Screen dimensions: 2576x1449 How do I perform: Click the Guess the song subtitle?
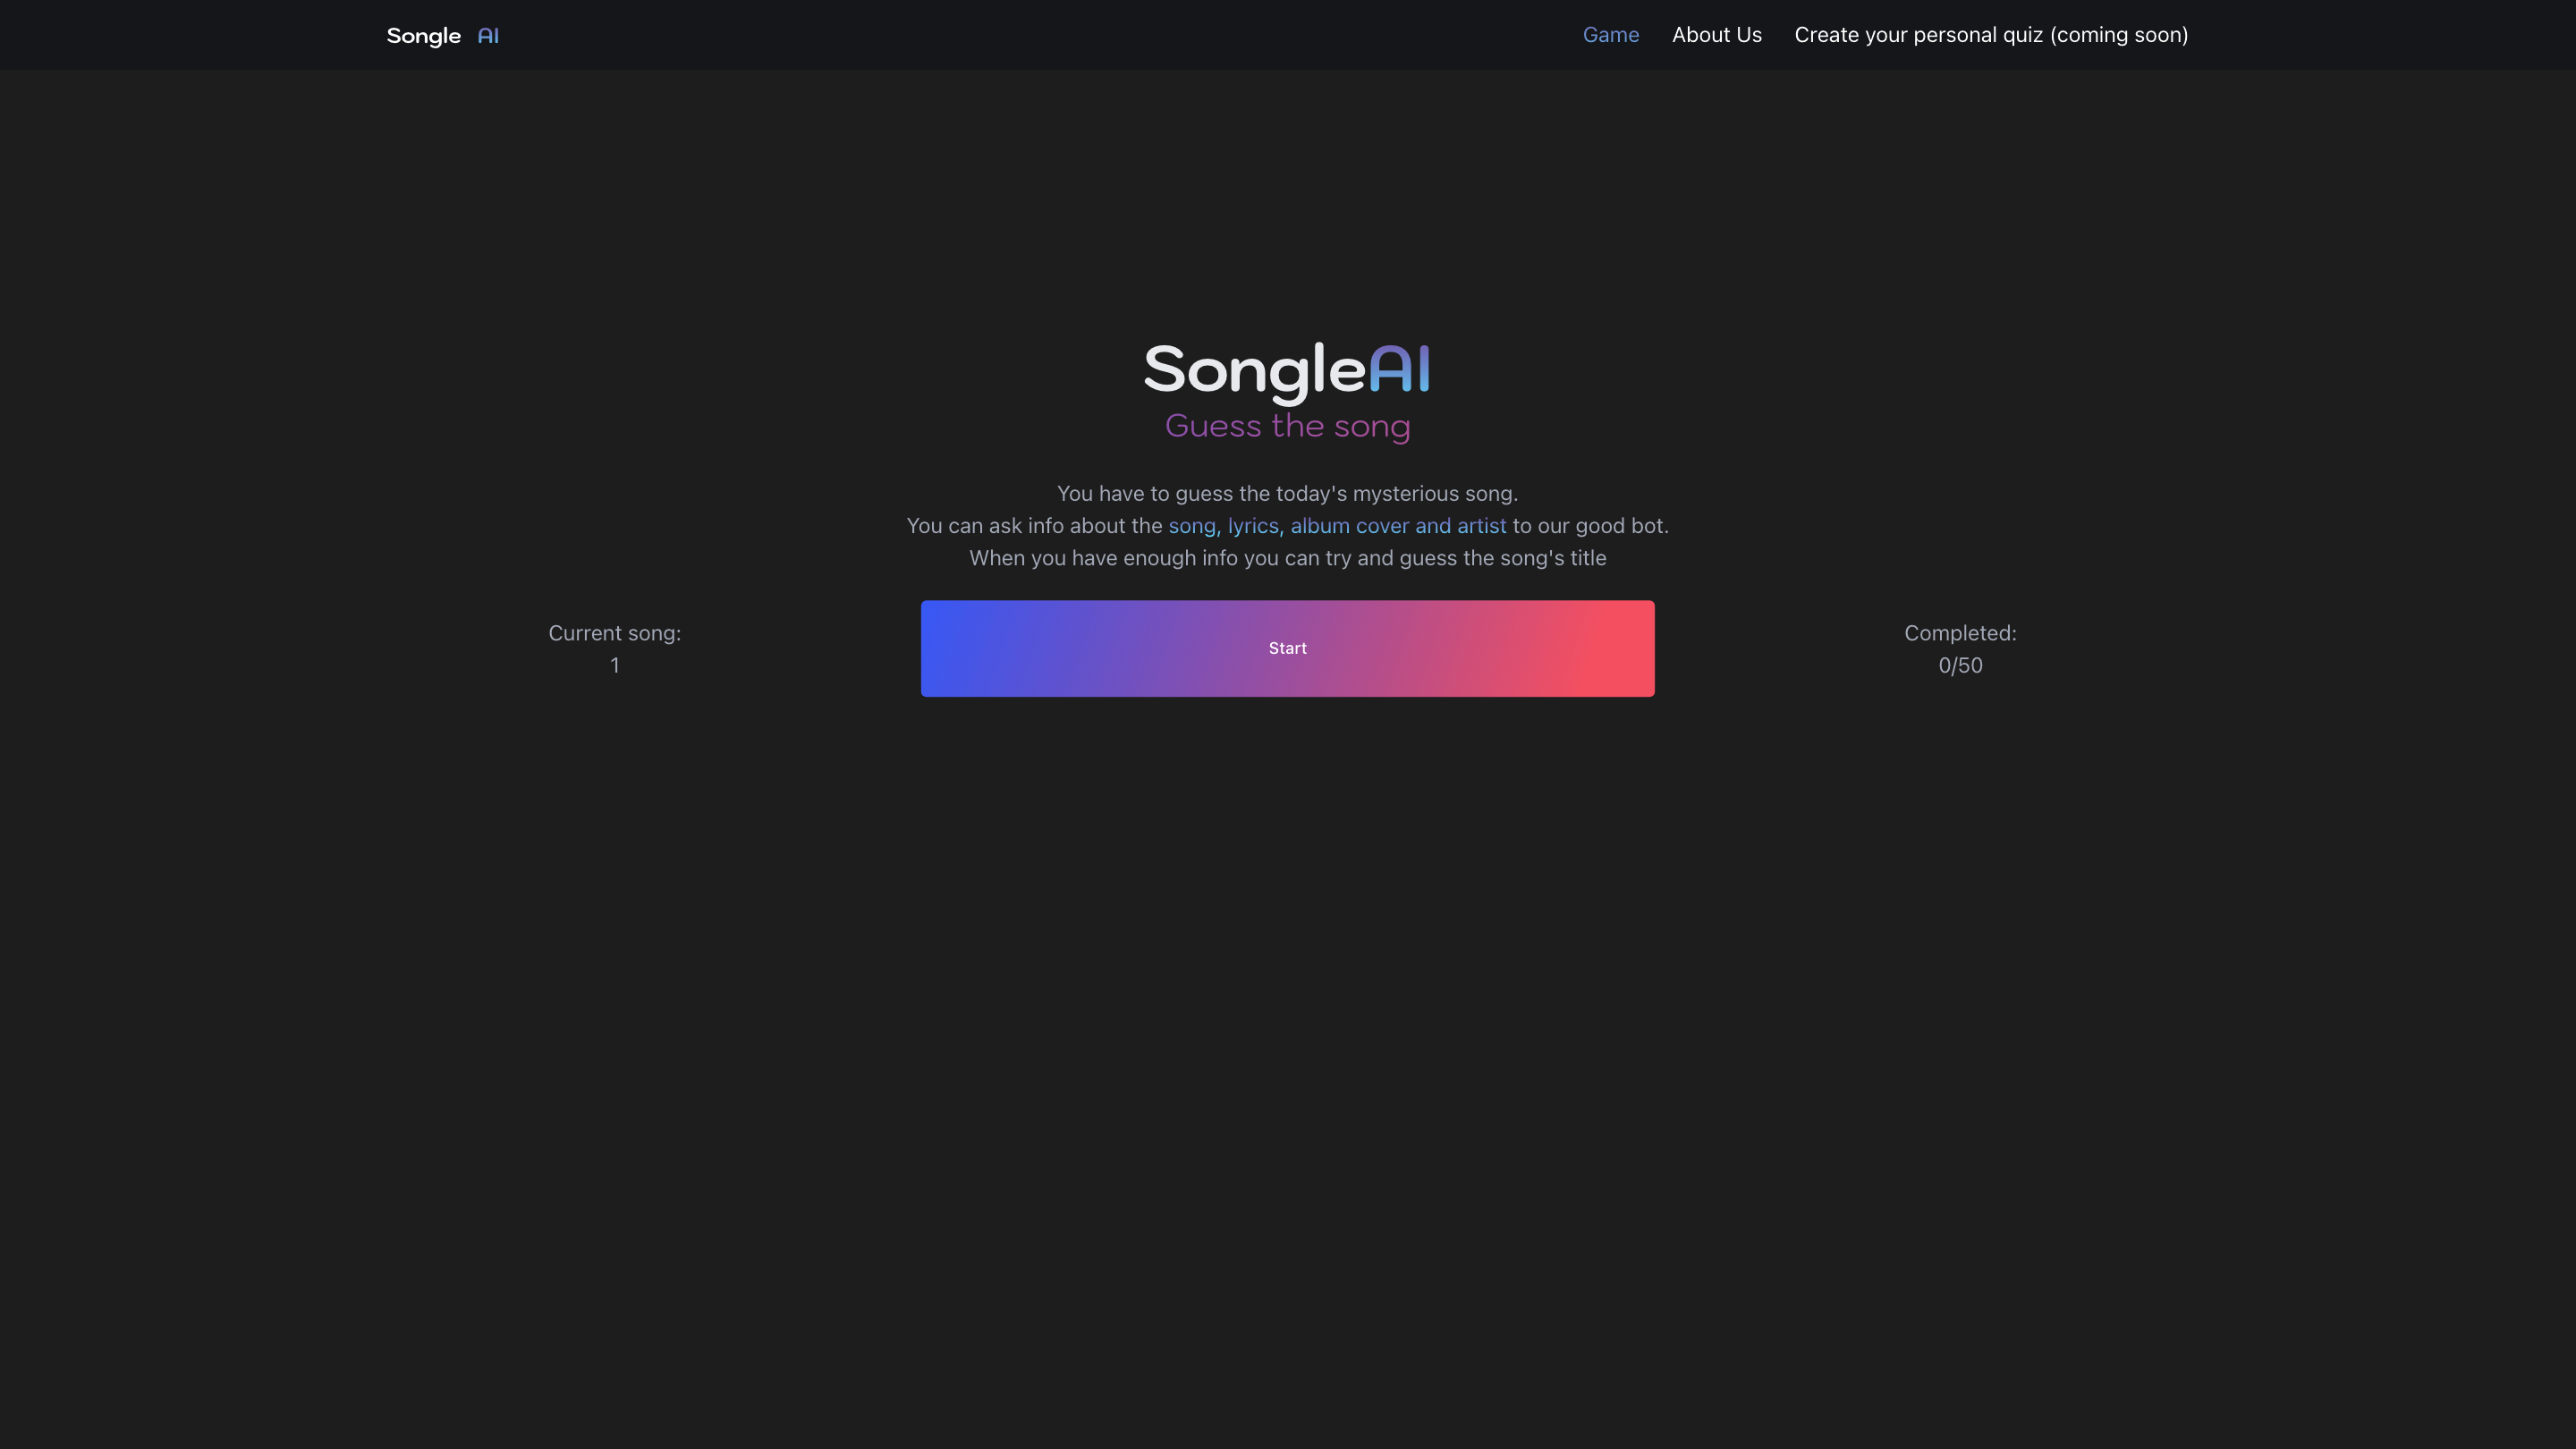tap(1287, 426)
